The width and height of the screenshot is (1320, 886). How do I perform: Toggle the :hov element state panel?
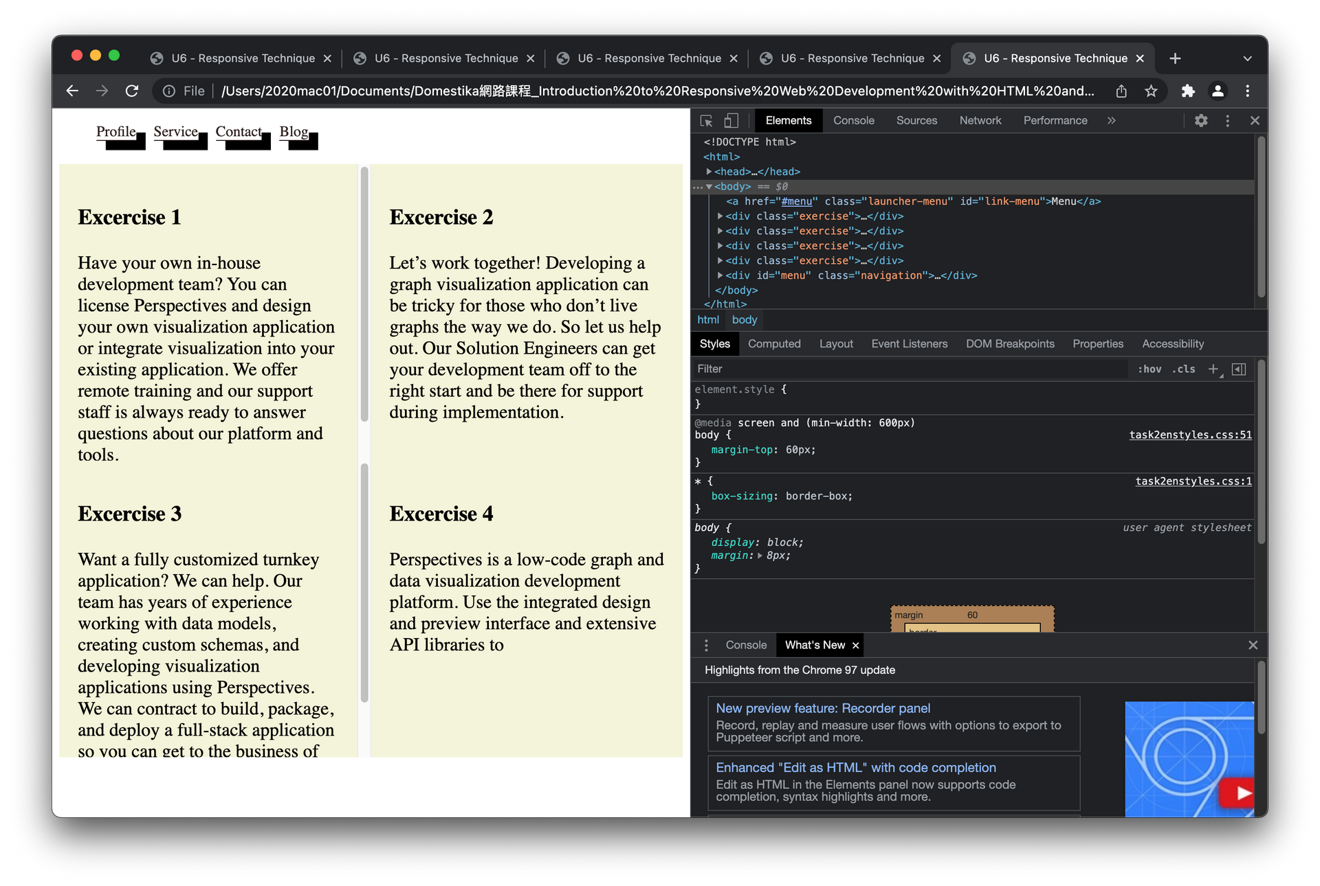coord(1149,370)
